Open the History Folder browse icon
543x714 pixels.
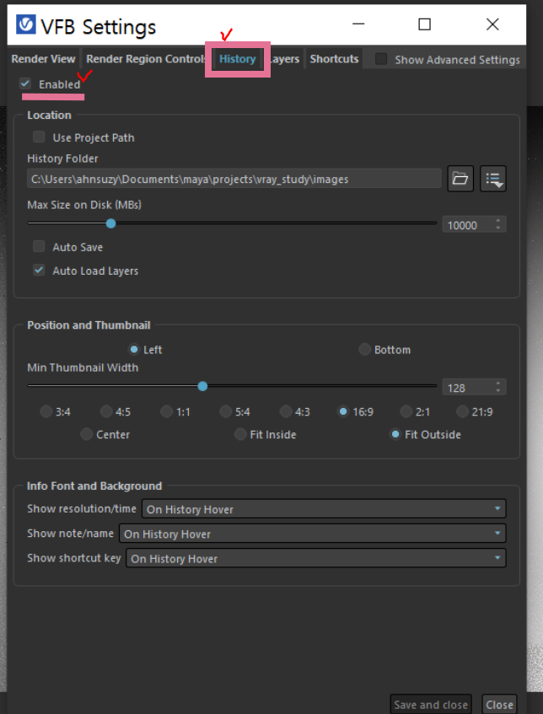click(460, 179)
